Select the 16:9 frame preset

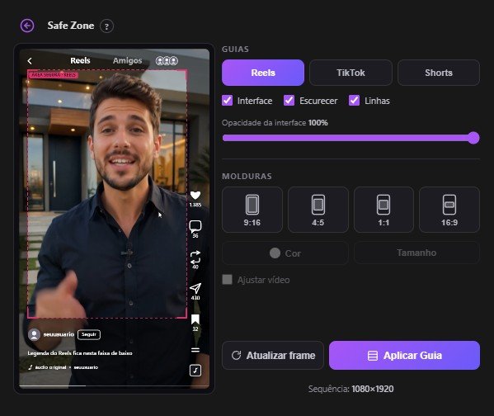tap(449, 210)
